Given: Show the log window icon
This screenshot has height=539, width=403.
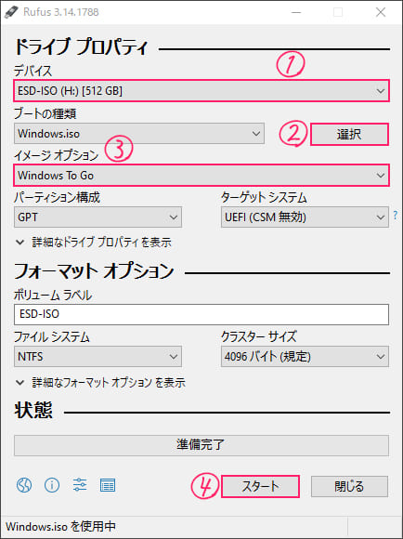Looking at the screenshot, I should (108, 485).
